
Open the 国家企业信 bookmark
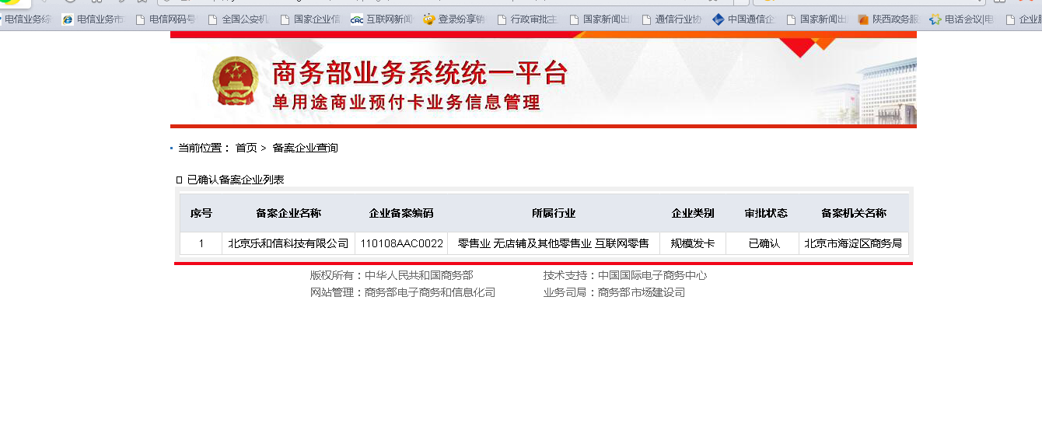[x=309, y=19]
